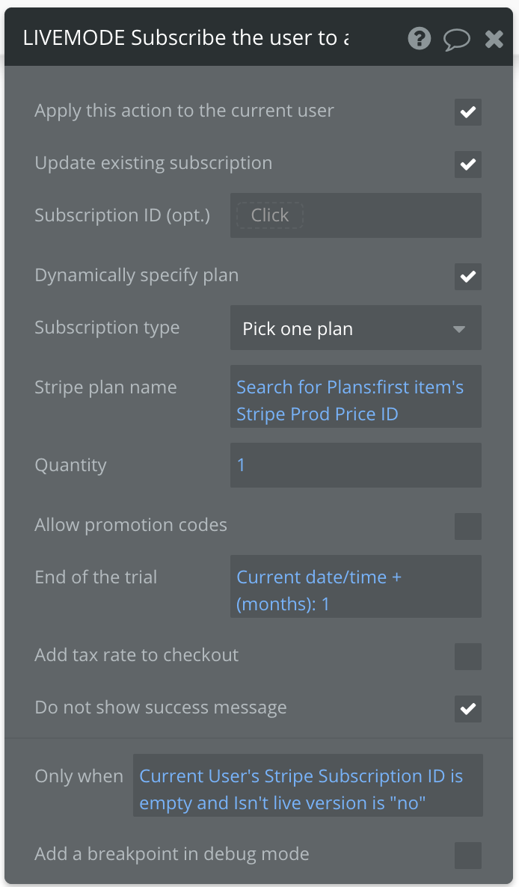
Task: Uncheck Do not show success message
Action: pos(467,709)
